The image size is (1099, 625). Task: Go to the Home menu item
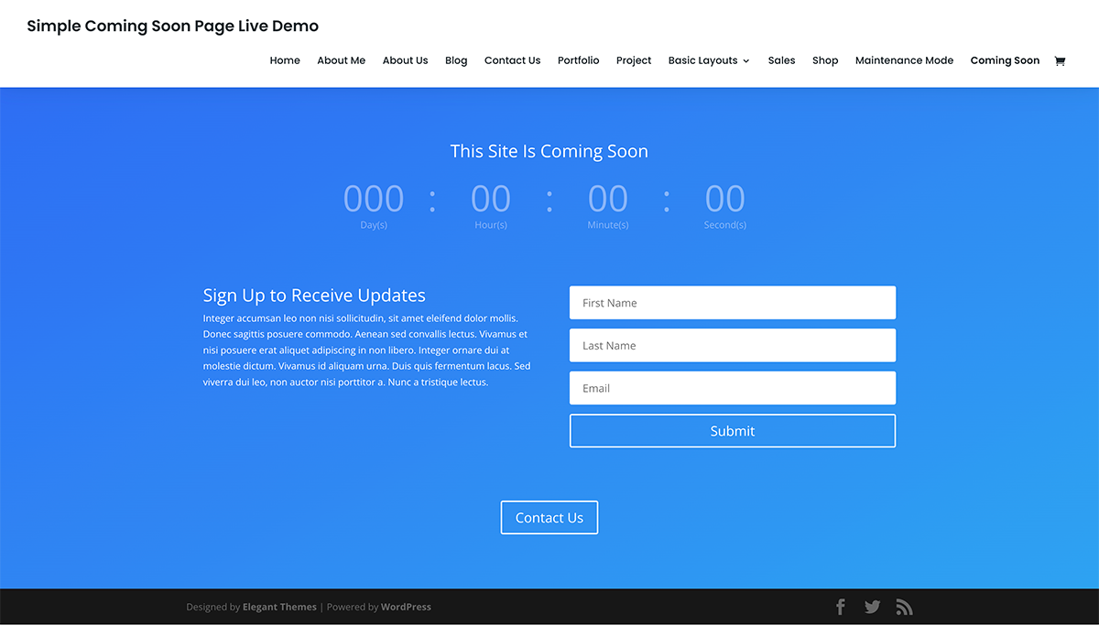(285, 60)
